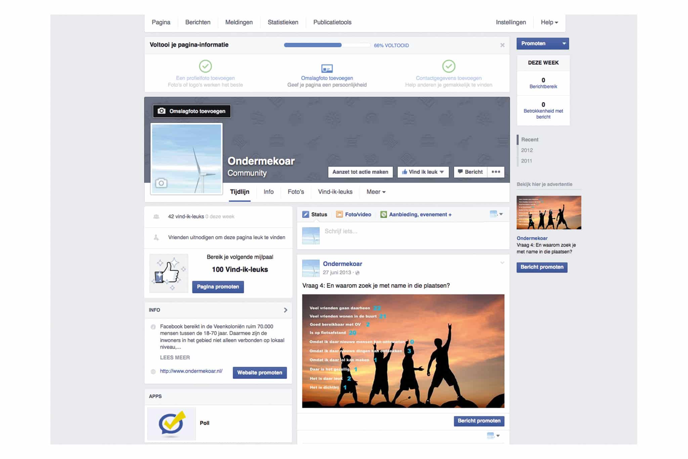Click the avatar beside Schrijf iets field
The width and height of the screenshot is (688, 459).
point(311,236)
